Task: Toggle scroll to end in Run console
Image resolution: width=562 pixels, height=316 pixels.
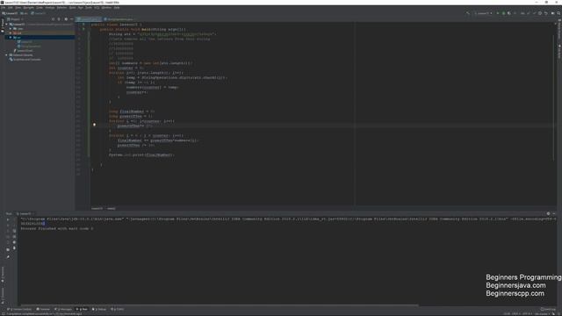Action: [14, 237]
